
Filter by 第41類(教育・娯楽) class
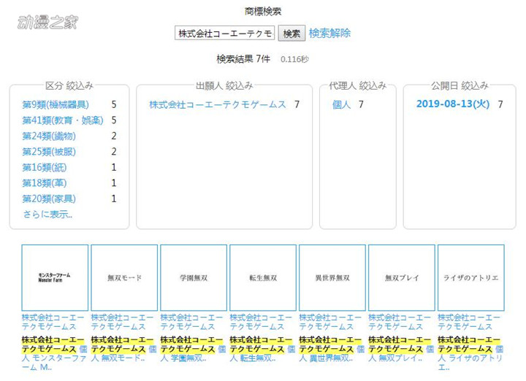63,120
